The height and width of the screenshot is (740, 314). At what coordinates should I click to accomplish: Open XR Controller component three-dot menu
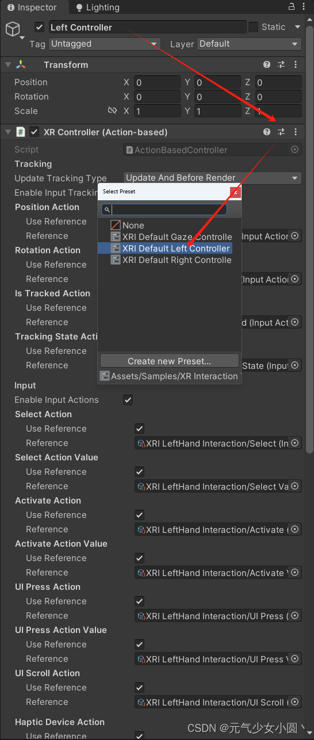coord(296,132)
